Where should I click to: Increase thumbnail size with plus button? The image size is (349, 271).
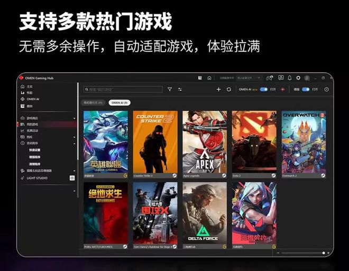click(x=328, y=253)
